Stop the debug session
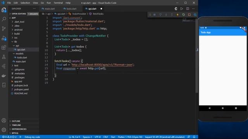Screen dimensions: 248x139 coord(189,15)
